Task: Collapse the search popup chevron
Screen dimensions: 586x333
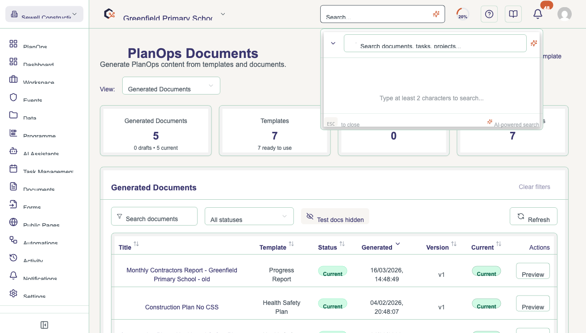Action: point(333,43)
